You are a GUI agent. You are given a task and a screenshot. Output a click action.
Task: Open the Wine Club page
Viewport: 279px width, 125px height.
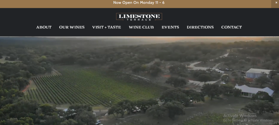(x=141, y=27)
